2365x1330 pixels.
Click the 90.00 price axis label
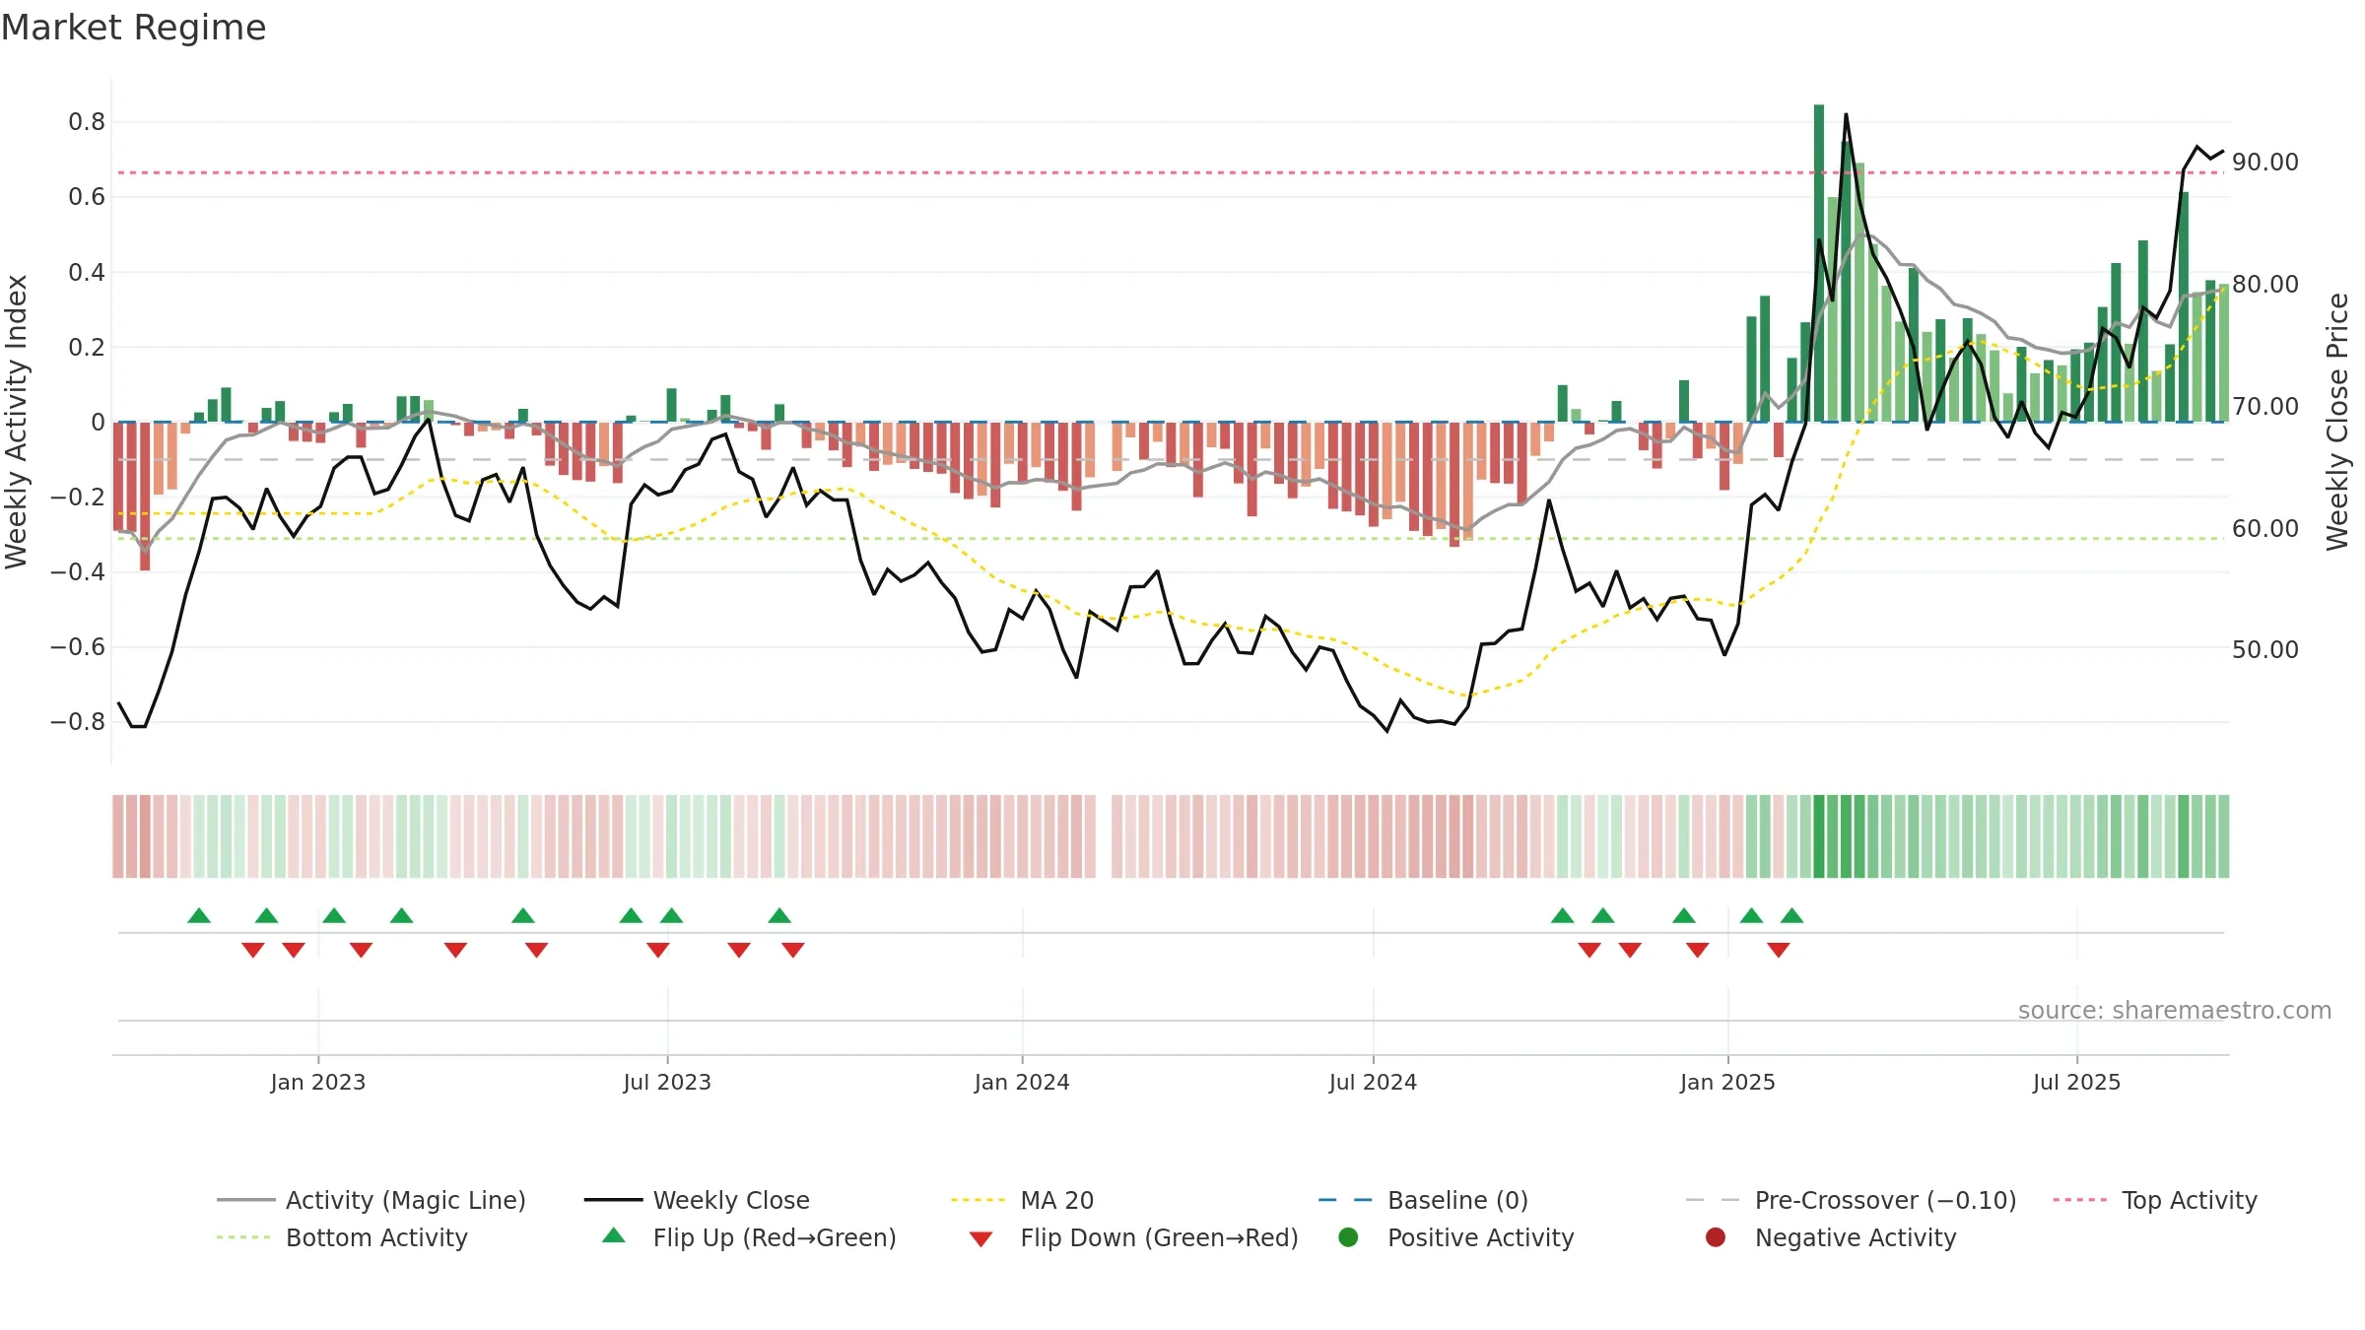pos(2265,162)
